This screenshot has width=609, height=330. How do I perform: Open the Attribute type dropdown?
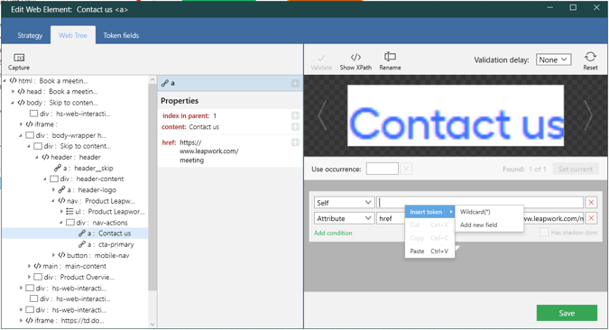coord(344,218)
